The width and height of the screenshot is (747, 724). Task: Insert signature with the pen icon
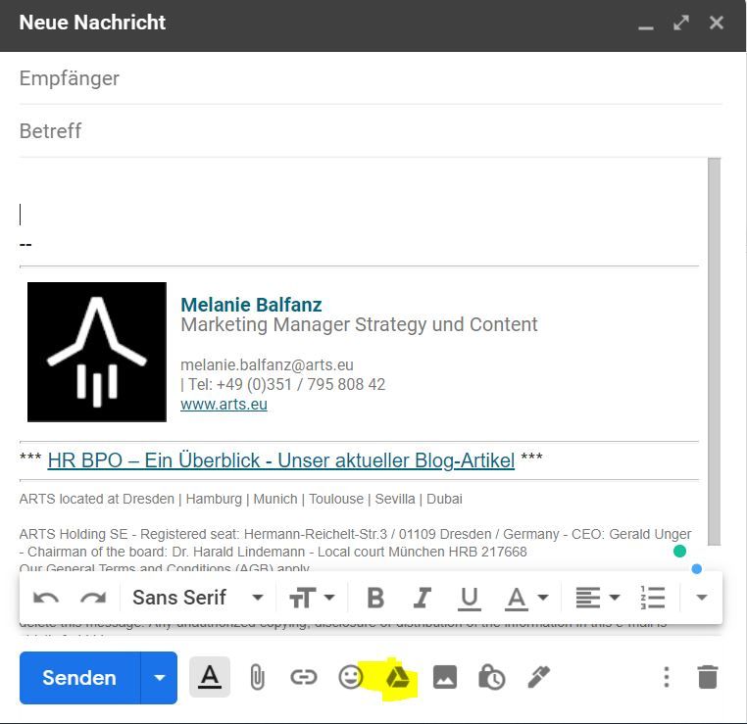539,677
